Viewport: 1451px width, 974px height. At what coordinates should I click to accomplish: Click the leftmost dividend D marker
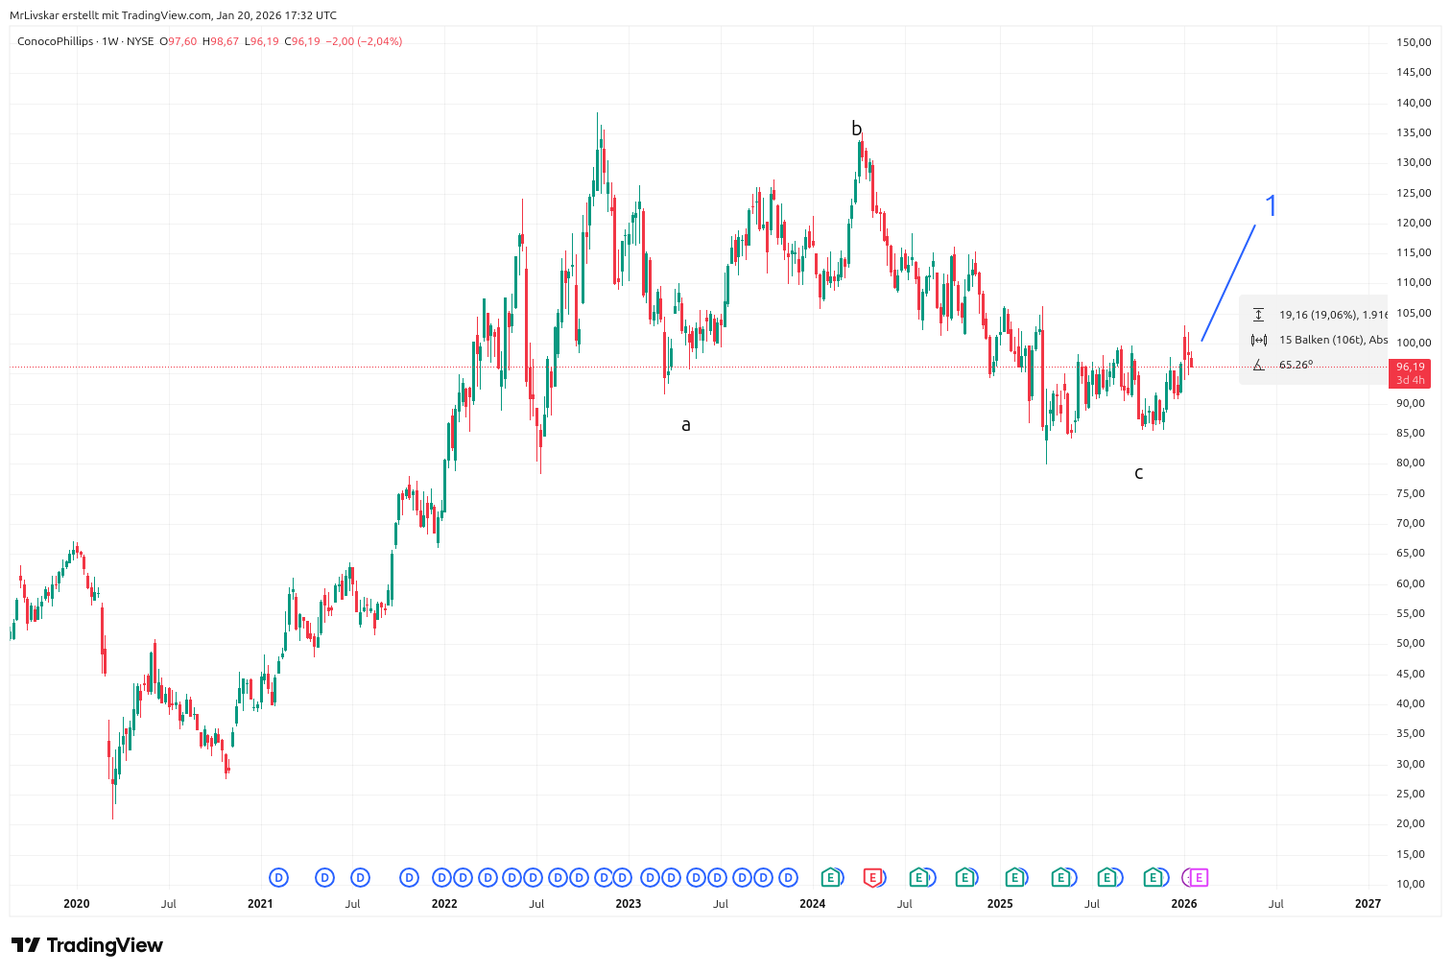(279, 877)
